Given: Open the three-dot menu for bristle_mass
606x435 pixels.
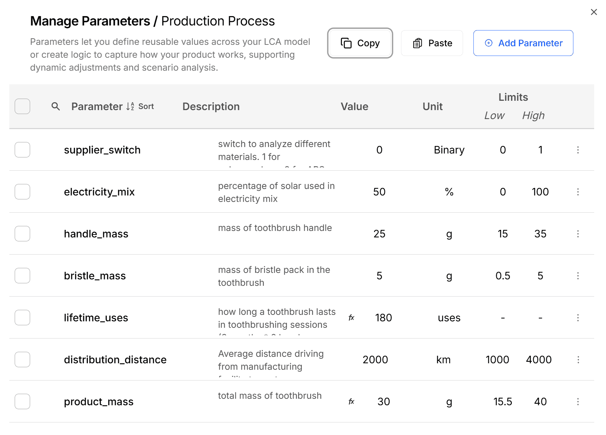Looking at the screenshot, I should [x=578, y=276].
